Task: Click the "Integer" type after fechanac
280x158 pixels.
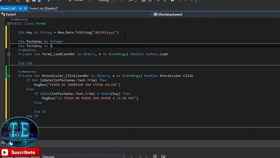Action: (56, 41)
